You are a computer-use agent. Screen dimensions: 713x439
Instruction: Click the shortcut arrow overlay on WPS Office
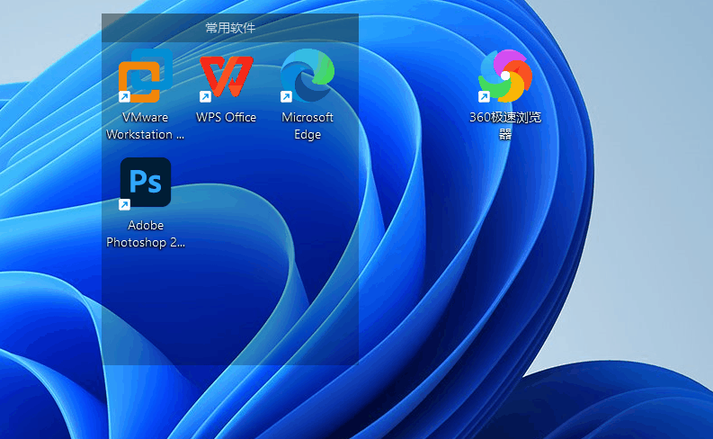coord(205,97)
